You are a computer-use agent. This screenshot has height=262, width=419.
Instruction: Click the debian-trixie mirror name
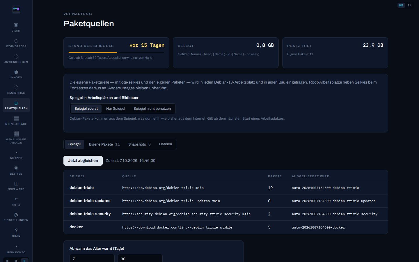tap(81, 188)
